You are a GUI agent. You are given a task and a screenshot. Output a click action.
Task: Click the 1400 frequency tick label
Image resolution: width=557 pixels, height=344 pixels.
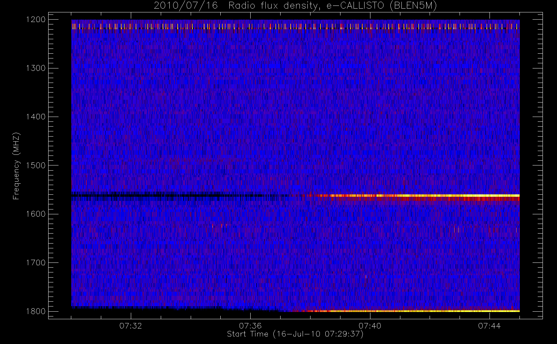coord(36,117)
